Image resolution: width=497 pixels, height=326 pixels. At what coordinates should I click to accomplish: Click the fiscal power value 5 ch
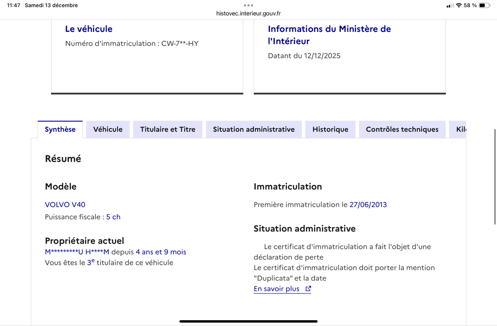pos(113,217)
